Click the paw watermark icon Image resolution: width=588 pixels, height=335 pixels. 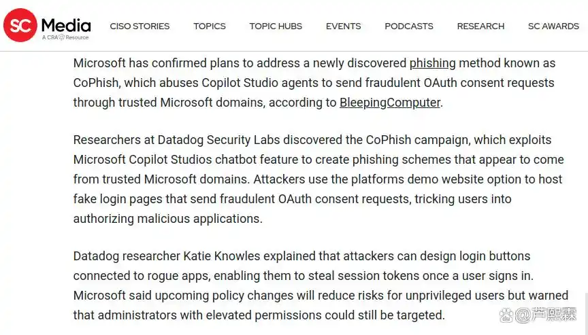(x=506, y=315)
